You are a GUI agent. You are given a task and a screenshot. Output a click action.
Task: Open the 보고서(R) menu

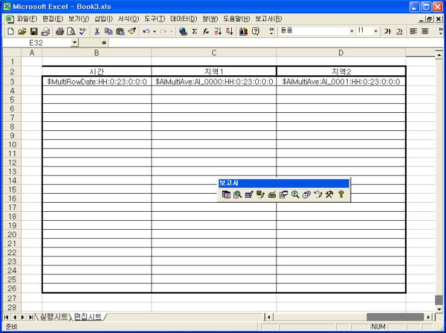pos(269,18)
